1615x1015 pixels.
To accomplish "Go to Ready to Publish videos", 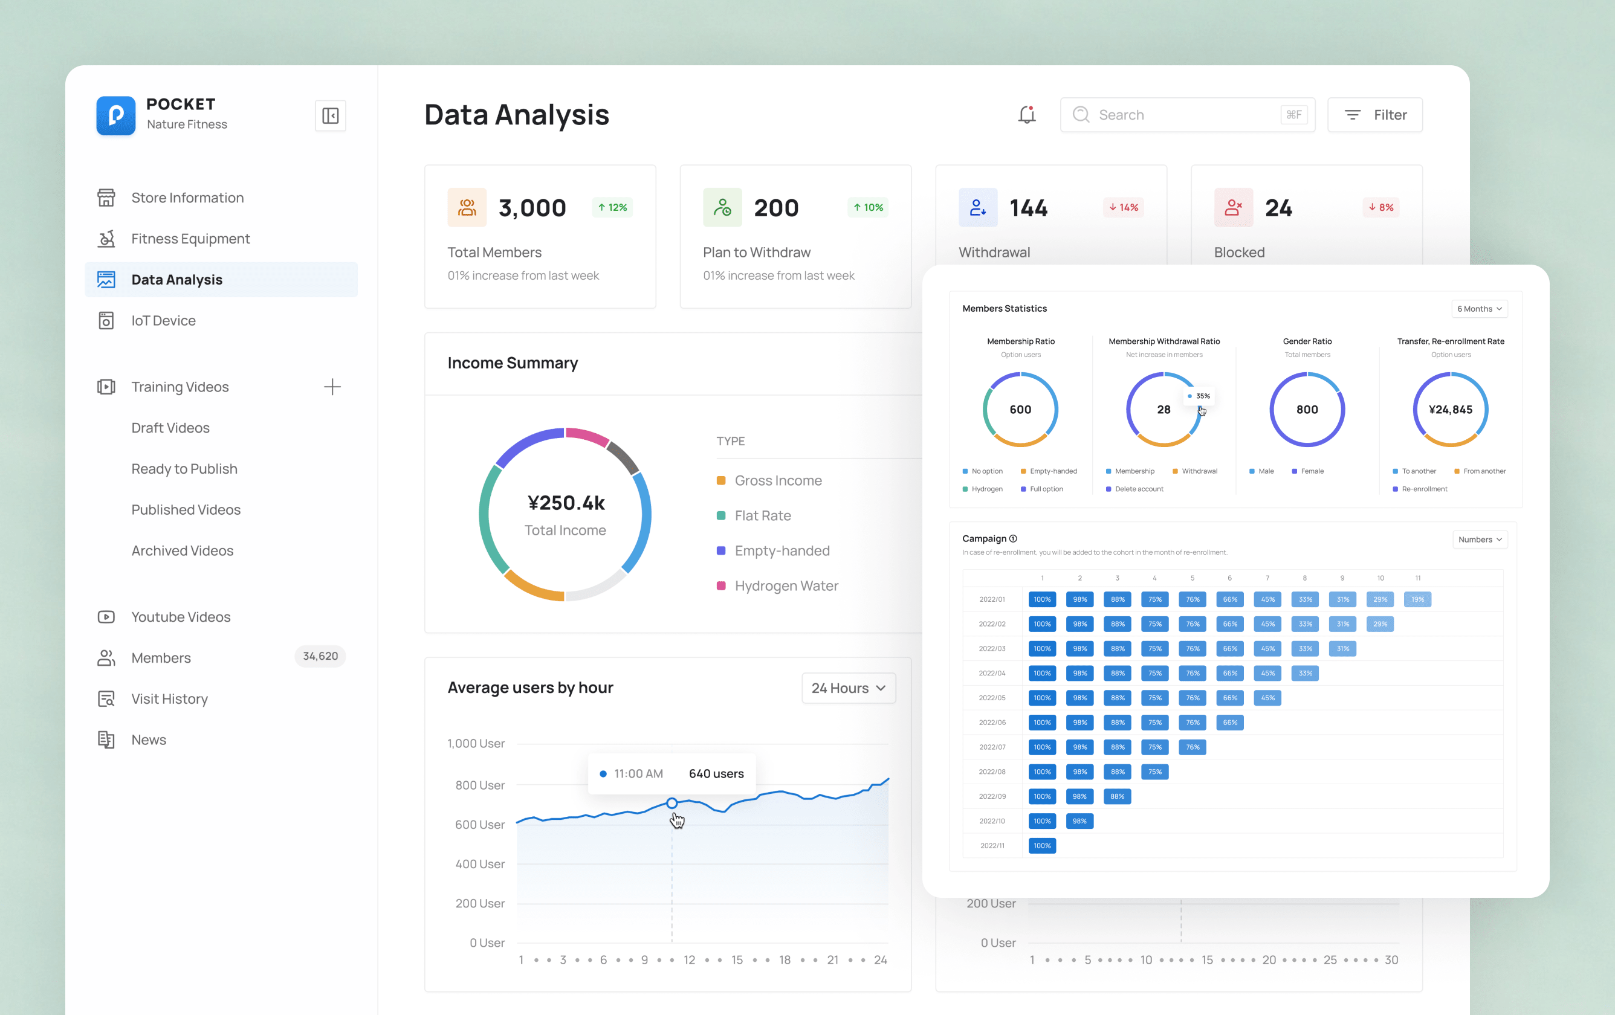I will tap(184, 469).
